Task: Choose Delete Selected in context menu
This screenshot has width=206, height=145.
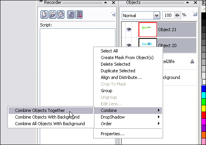Action: [x=128, y=64]
